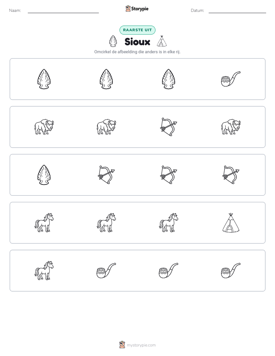The height and width of the screenshot is (356, 275).
Task: Select the last bison in row two
Action: tap(231, 127)
